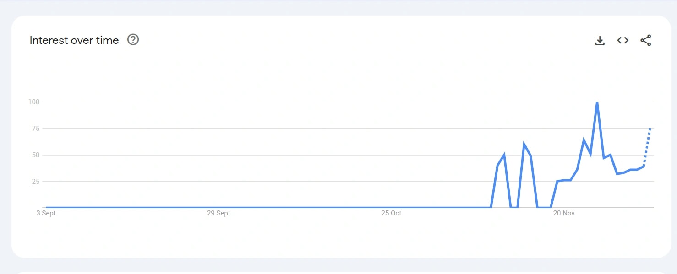This screenshot has width=677, height=274.
Task: Open the embed code icon
Action: pos(622,40)
